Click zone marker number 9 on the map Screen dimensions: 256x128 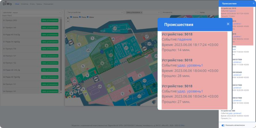point(87,75)
